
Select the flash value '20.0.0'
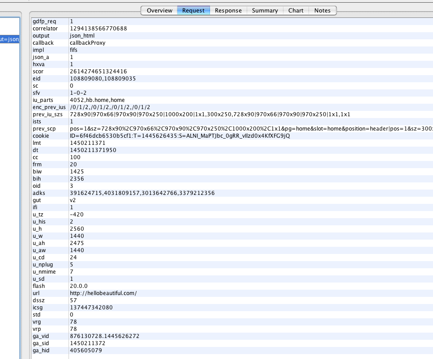coord(79,286)
